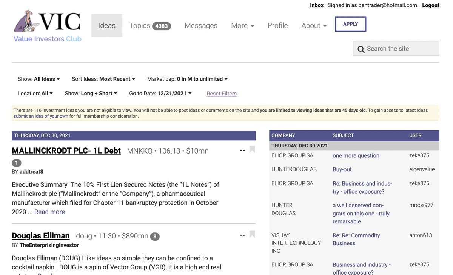
Task: Click VISHAY INTERTECHNOLOGY INC company cell
Action: pos(296,243)
